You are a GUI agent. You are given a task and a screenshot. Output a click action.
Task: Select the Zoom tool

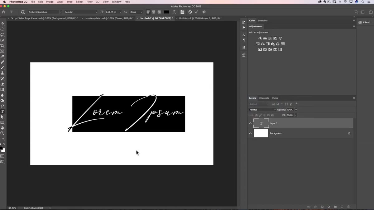pyautogui.click(x=2, y=133)
